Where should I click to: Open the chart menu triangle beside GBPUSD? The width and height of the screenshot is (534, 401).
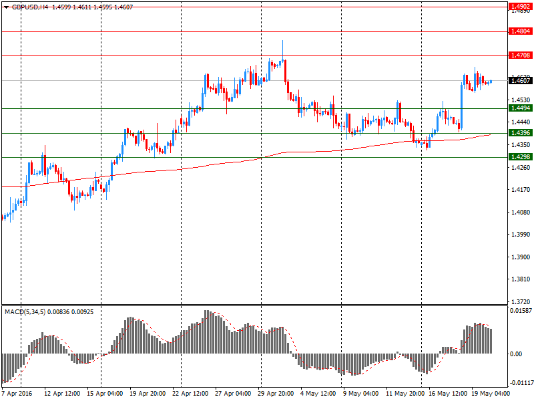tap(6, 7)
